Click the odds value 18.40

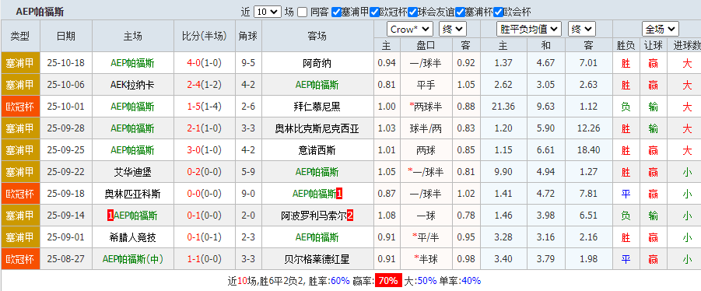[588, 149]
